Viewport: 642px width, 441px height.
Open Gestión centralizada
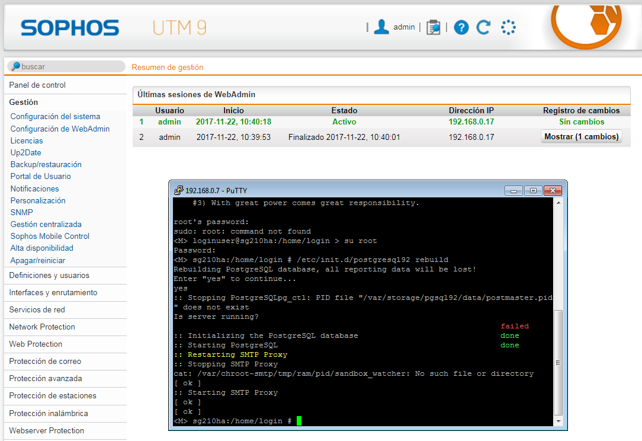coord(46,224)
